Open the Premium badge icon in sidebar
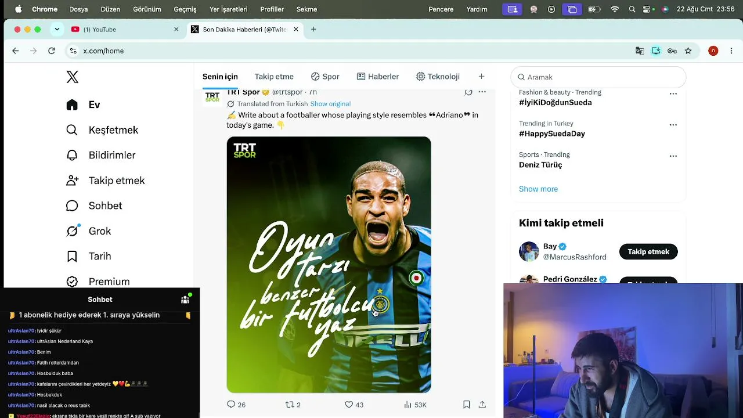Screen dimensions: 743x418 coord(72,282)
